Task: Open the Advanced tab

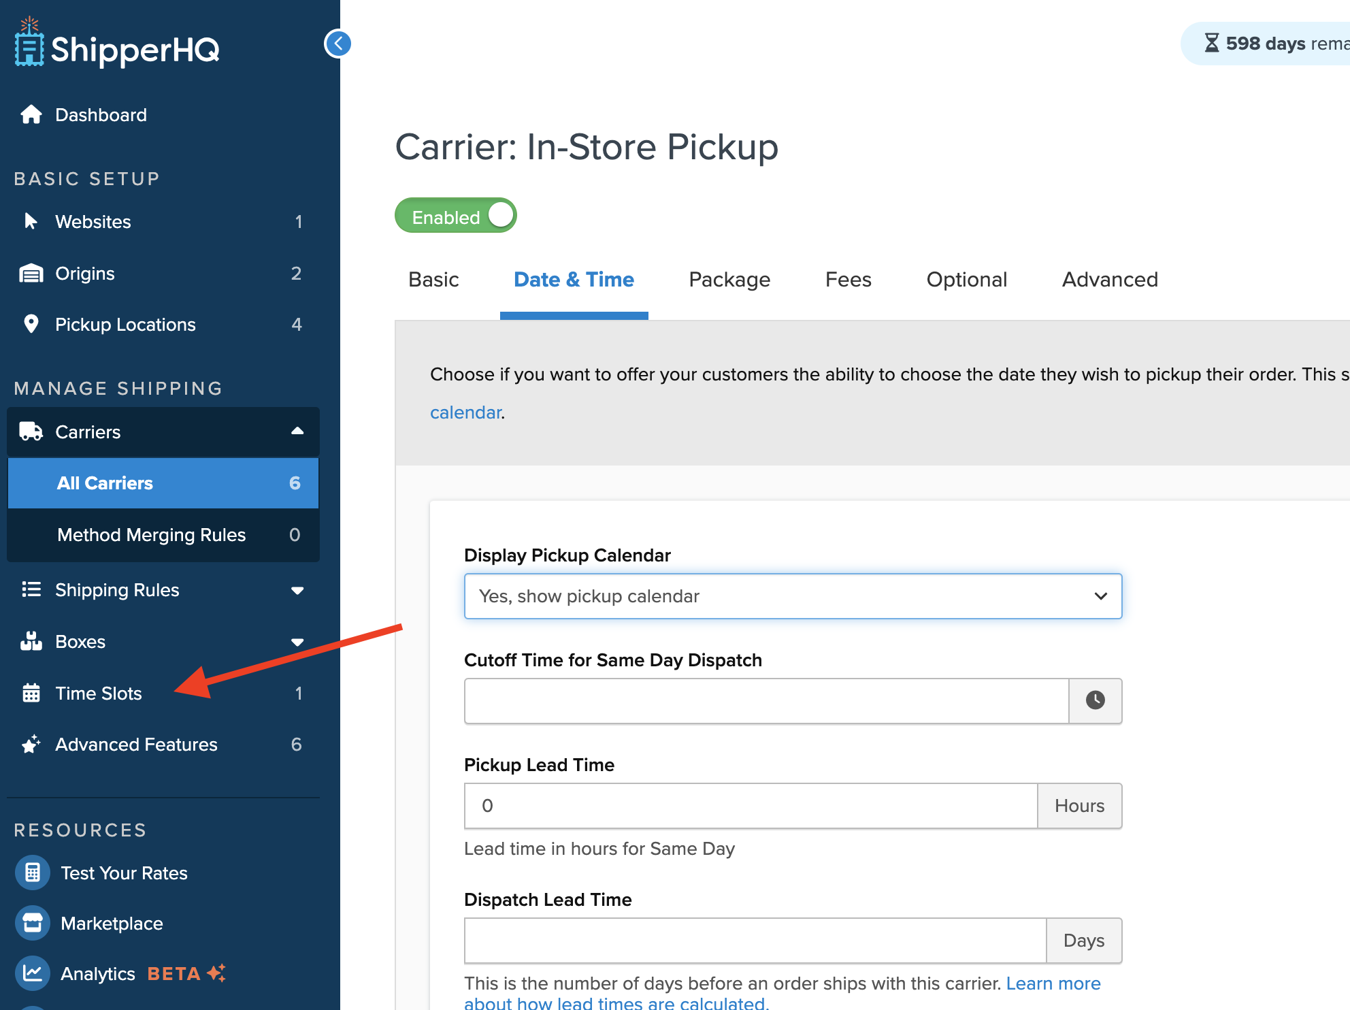Action: pyautogui.click(x=1110, y=280)
